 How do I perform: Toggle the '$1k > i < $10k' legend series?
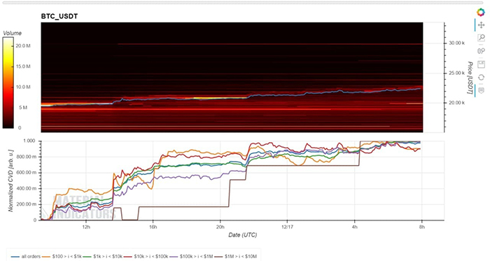coord(103,257)
